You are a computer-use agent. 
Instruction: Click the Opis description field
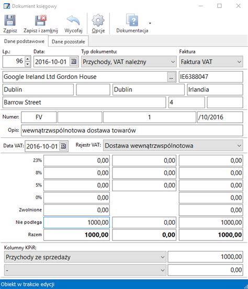tap(132, 131)
